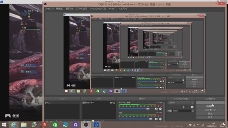Mute the デスクトップ音声 speaker icon
228x128 pixels.
point(156,109)
